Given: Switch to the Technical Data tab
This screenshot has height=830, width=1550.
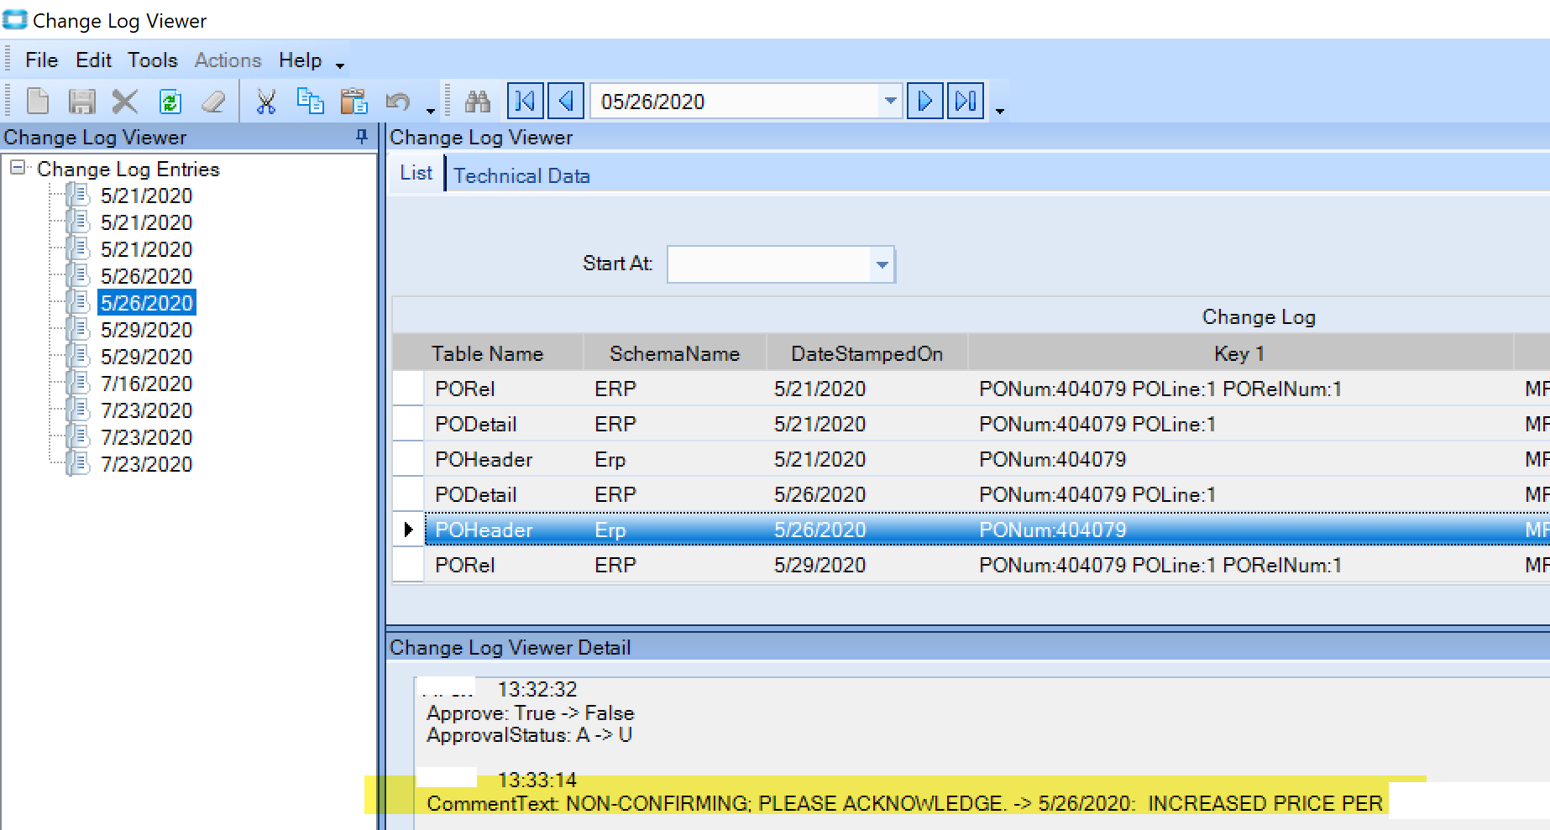Looking at the screenshot, I should point(521,175).
